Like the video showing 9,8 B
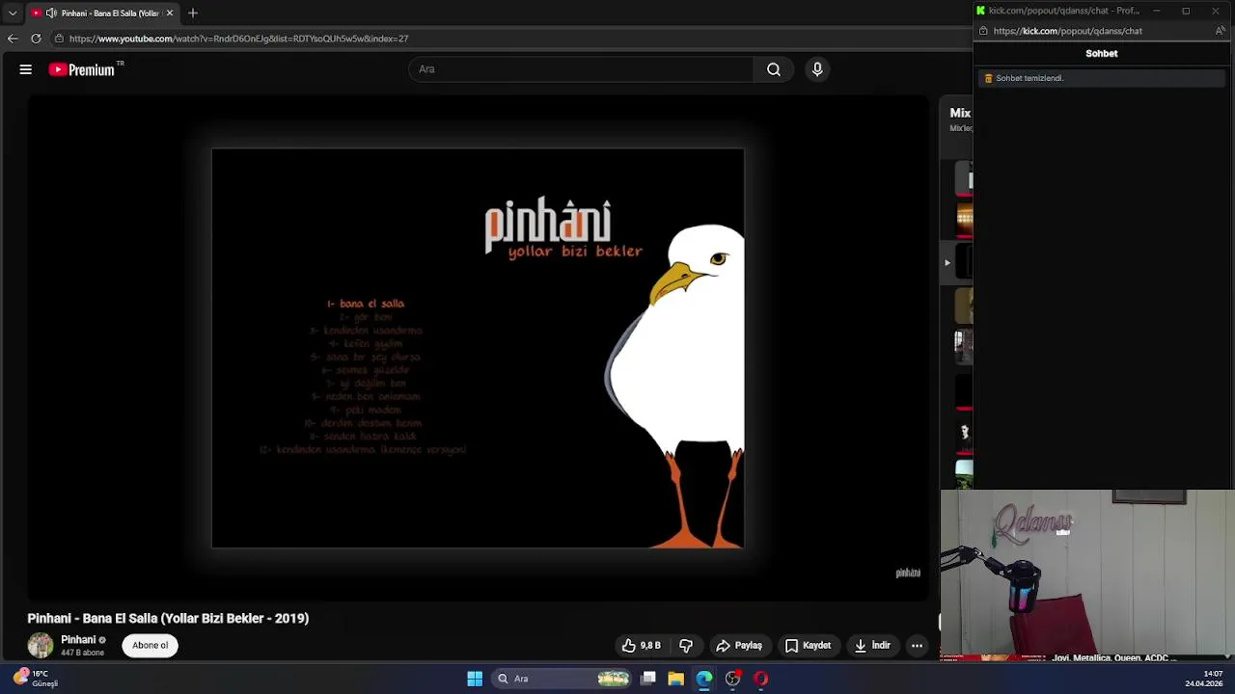The height and width of the screenshot is (694, 1235). coord(642,646)
